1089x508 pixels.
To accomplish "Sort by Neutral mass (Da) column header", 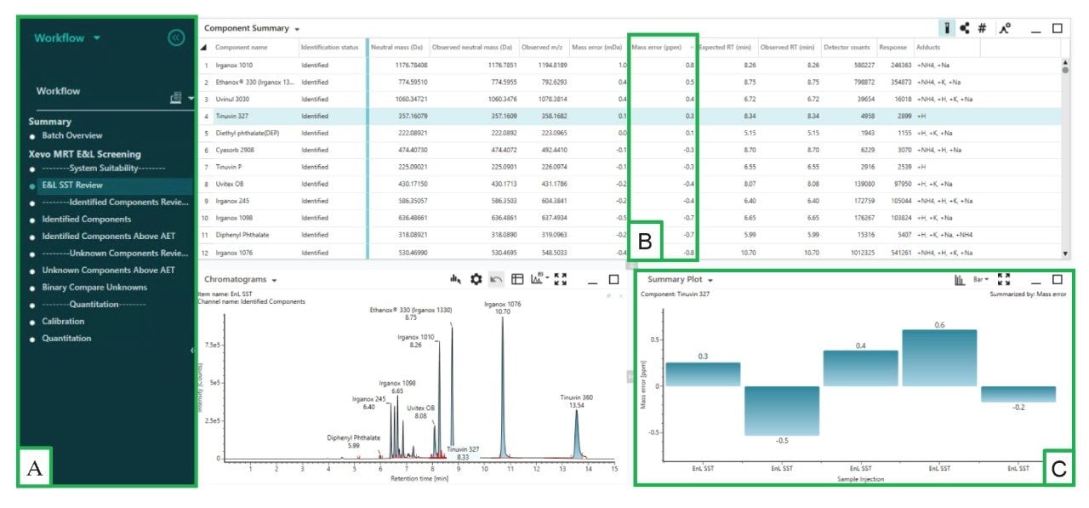I will click(x=396, y=48).
